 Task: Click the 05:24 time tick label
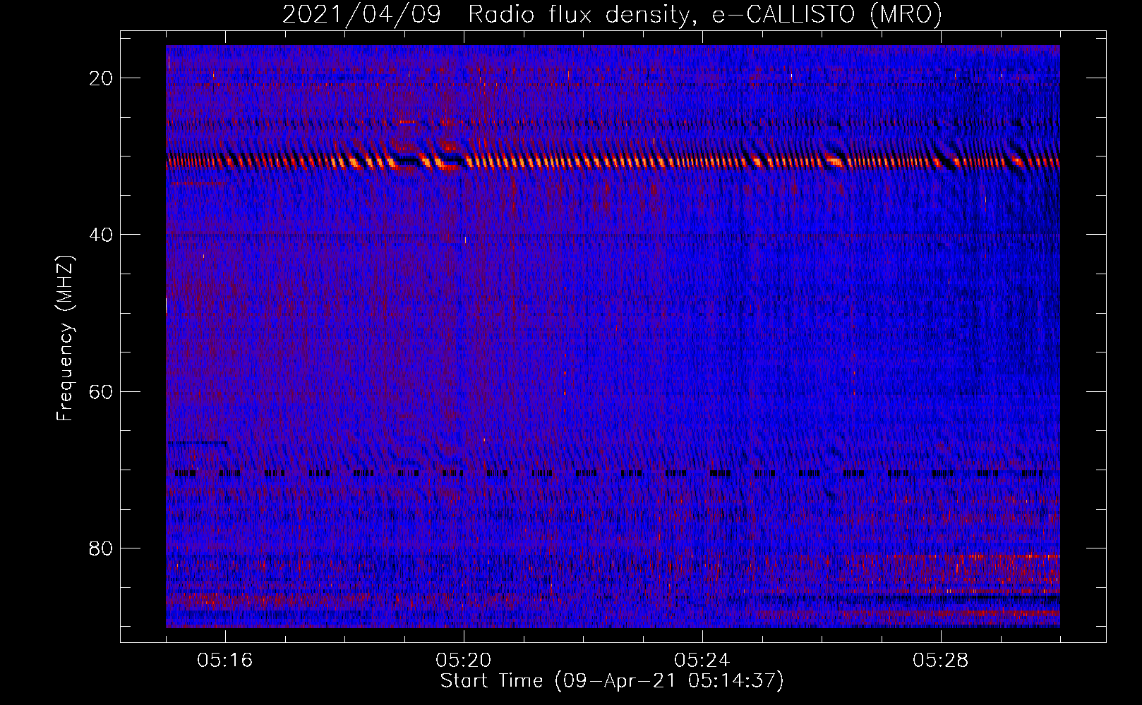[x=702, y=661]
